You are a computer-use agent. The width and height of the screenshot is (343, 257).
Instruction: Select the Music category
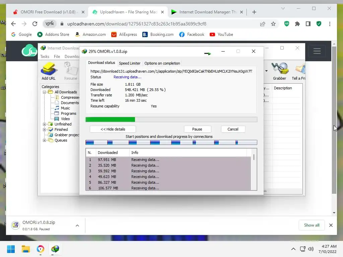click(65, 108)
